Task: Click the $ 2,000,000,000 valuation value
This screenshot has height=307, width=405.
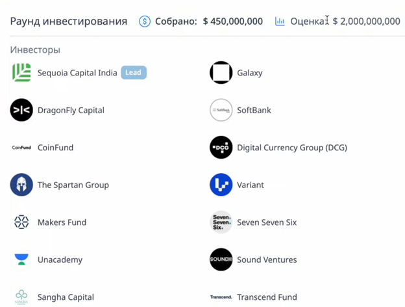Action: (366, 21)
